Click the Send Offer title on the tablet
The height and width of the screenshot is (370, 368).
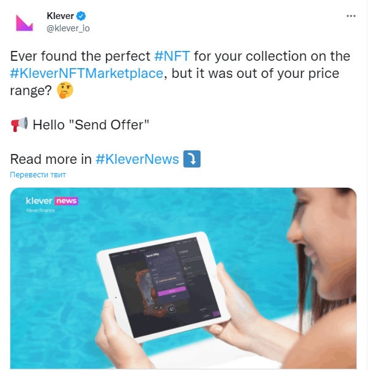(153, 255)
